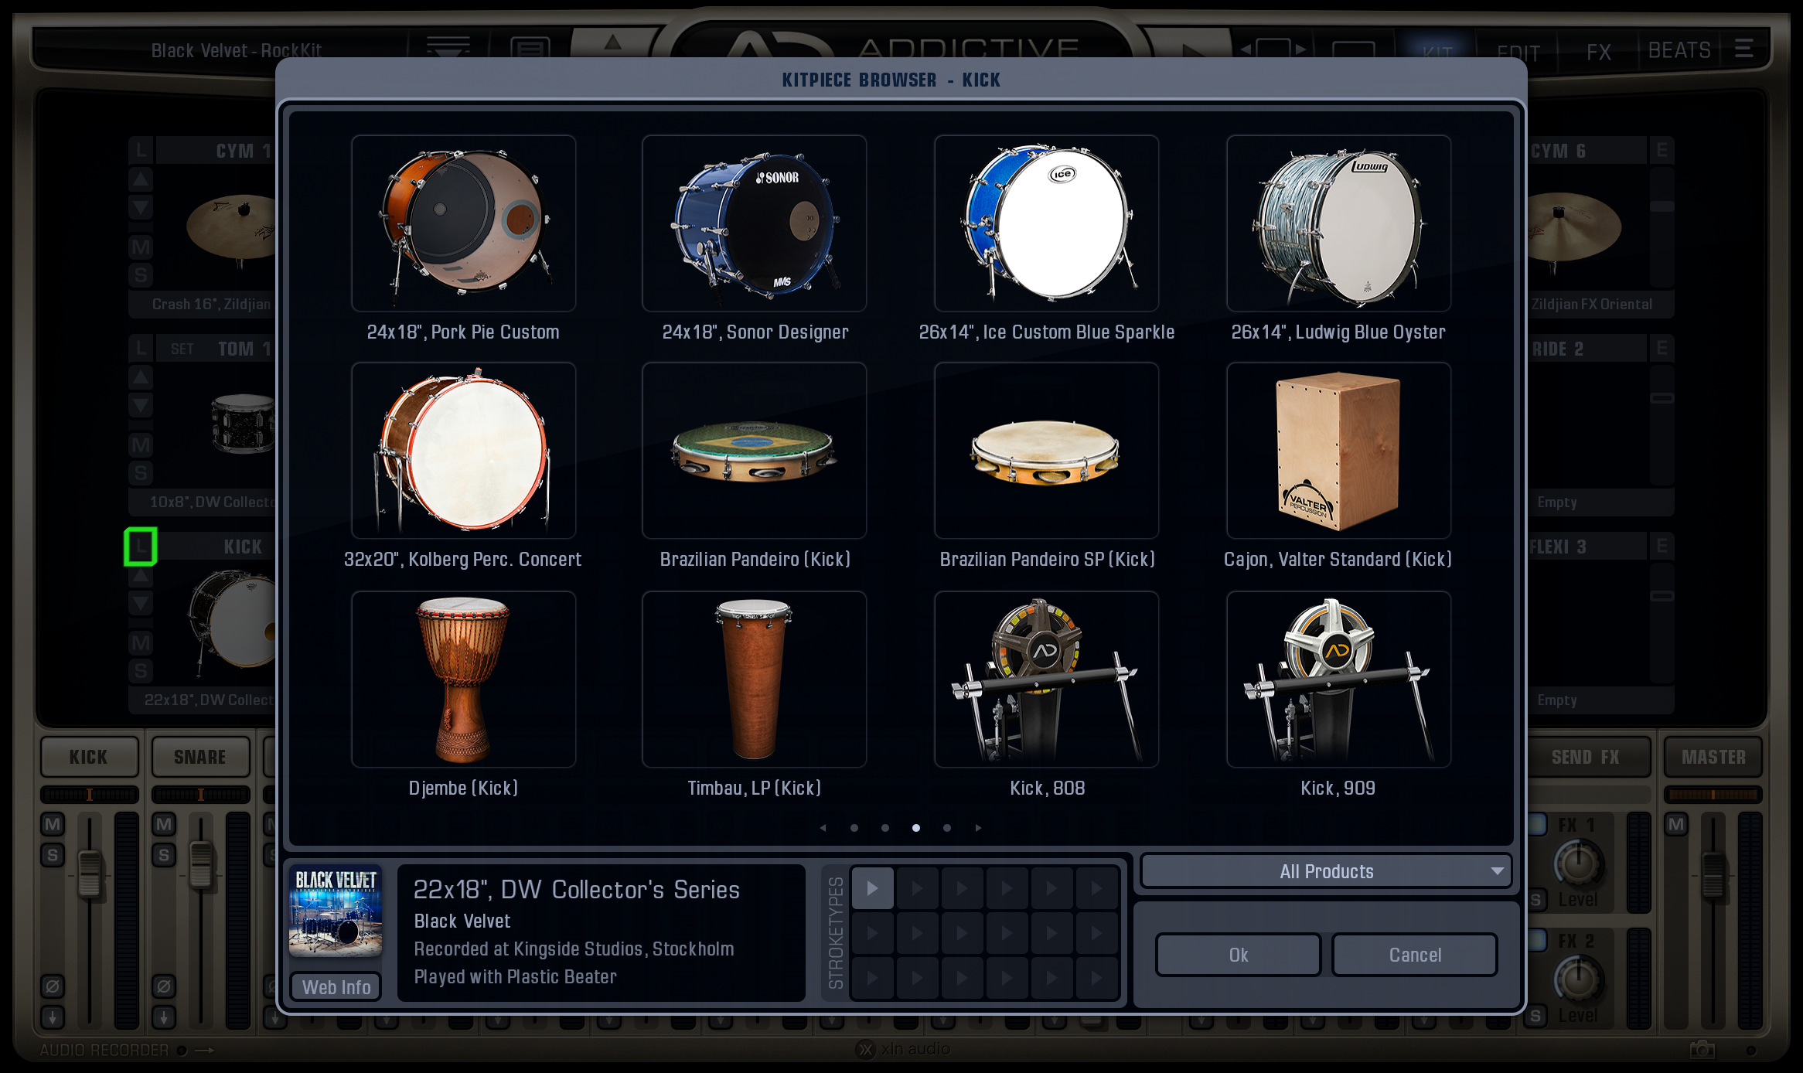Screen dimensions: 1803x1073
Task: Select the highlighted third page dot
Action: click(x=916, y=828)
